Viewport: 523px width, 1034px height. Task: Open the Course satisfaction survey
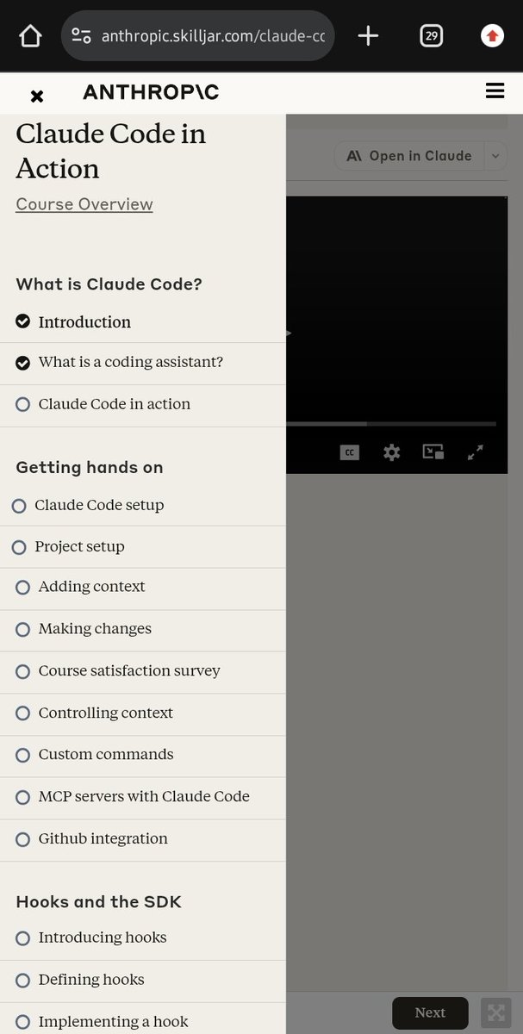pyautogui.click(x=143, y=671)
